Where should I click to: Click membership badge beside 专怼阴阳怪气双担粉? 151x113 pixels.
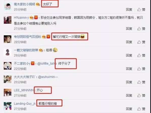click(x=44, y=37)
